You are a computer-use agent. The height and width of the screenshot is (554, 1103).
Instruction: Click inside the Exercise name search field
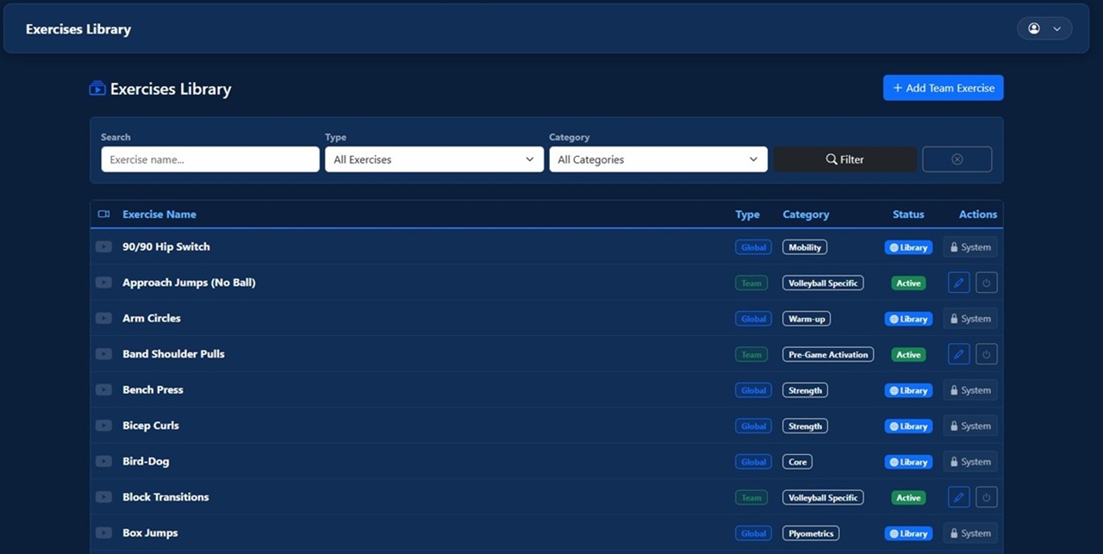click(x=209, y=159)
